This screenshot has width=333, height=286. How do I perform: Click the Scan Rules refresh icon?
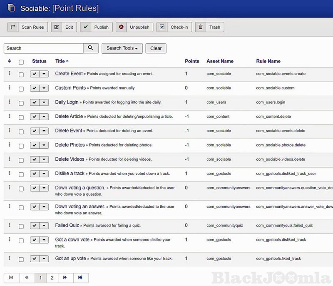point(13,27)
